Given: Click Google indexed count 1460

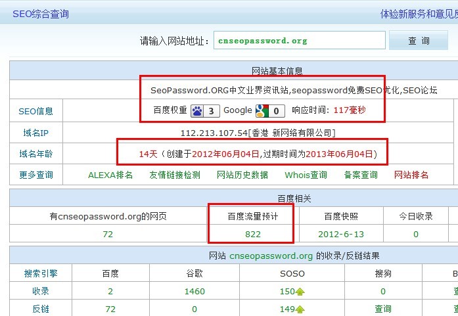Looking at the screenshot, I should click(x=195, y=292).
